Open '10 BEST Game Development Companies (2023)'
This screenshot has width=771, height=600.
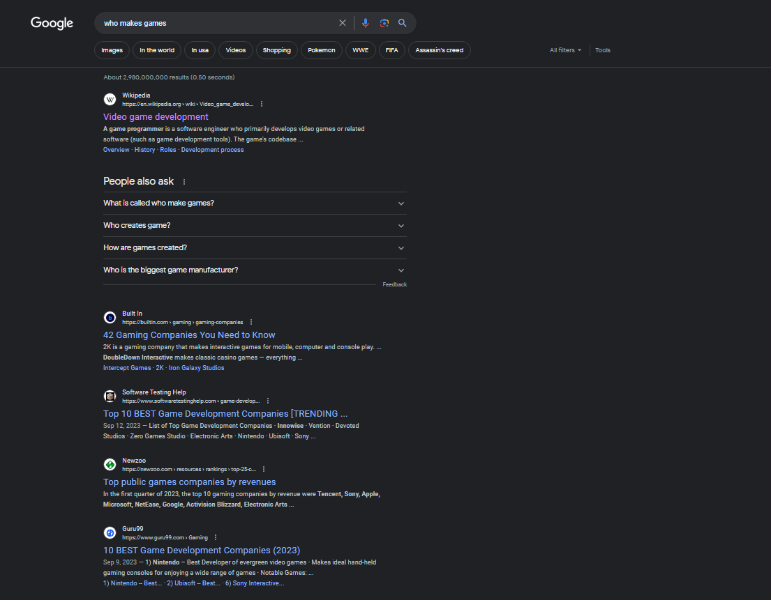[202, 551]
